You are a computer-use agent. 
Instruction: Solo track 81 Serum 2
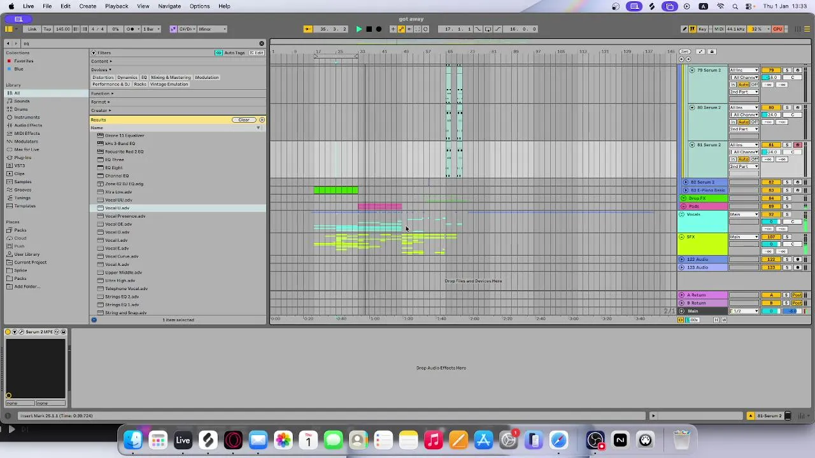click(787, 145)
